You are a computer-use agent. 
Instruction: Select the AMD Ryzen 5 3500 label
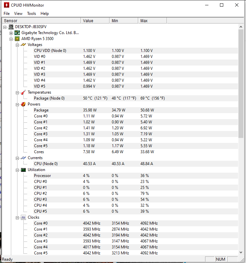pyautogui.click(x=38, y=39)
